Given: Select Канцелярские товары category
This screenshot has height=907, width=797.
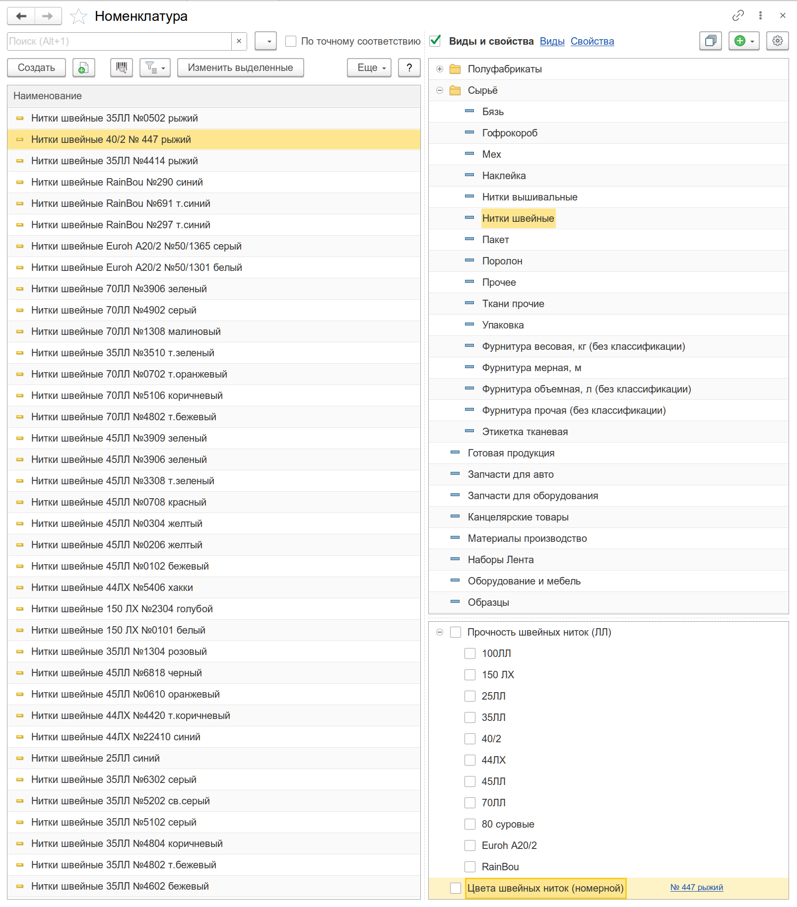Looking at the screenshot, I should click(518, 517).
